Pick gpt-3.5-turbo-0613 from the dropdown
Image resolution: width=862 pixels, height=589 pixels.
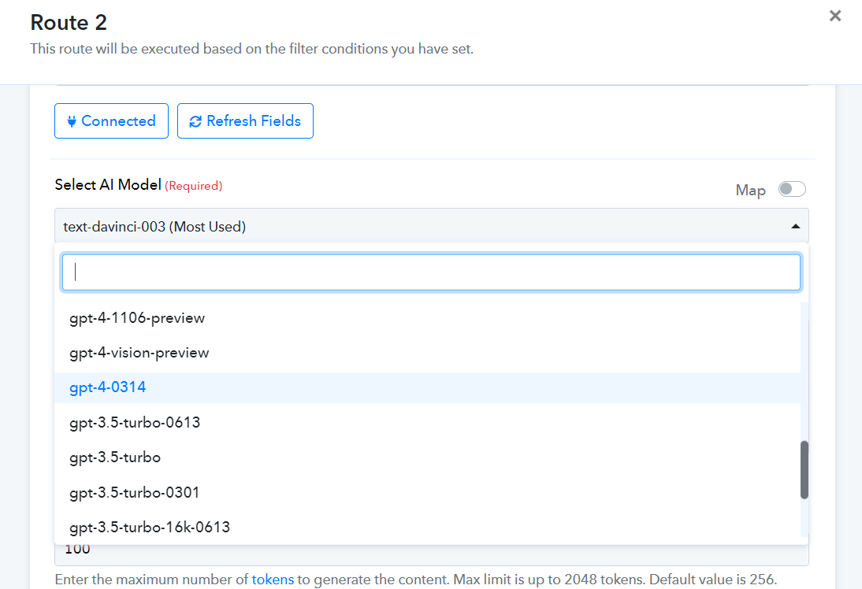[x=427, y=423]
